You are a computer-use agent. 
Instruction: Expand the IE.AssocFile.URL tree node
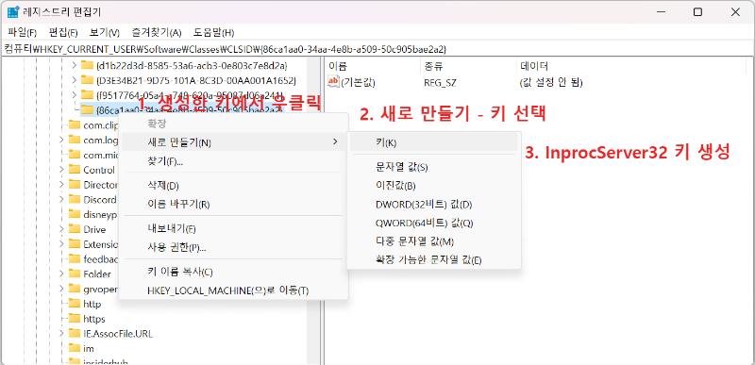[x=61, y=333]
